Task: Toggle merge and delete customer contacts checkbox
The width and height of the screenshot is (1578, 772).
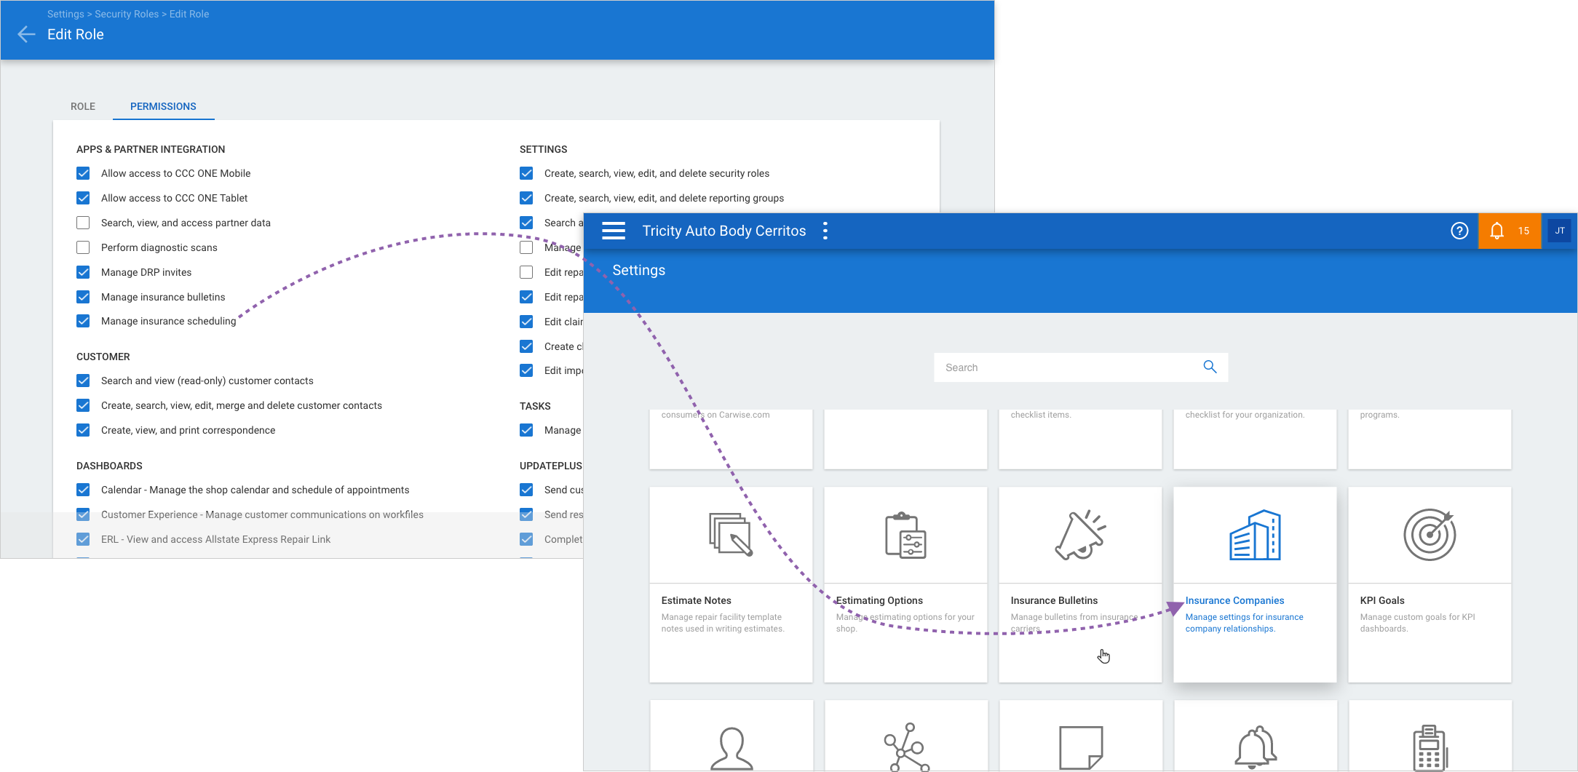Action: 83,405
